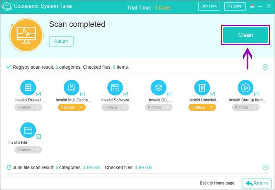The height and width of the screenshot is (190, 275).
Task: Click the Invalid Firewall... label
Action: click(x=30, y=100)
